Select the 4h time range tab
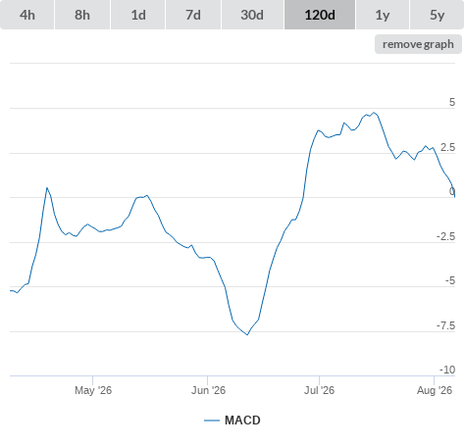Viewport: 465px width, 446px height. point(27,15)
